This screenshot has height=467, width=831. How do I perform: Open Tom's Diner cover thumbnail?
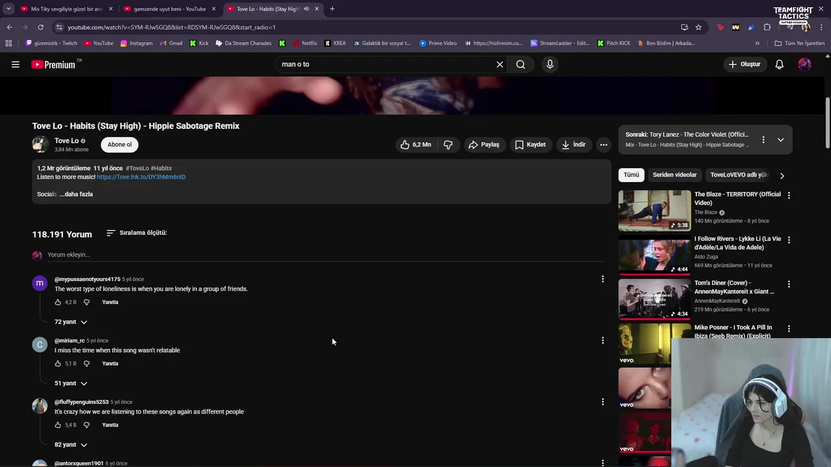coord(654,299)
